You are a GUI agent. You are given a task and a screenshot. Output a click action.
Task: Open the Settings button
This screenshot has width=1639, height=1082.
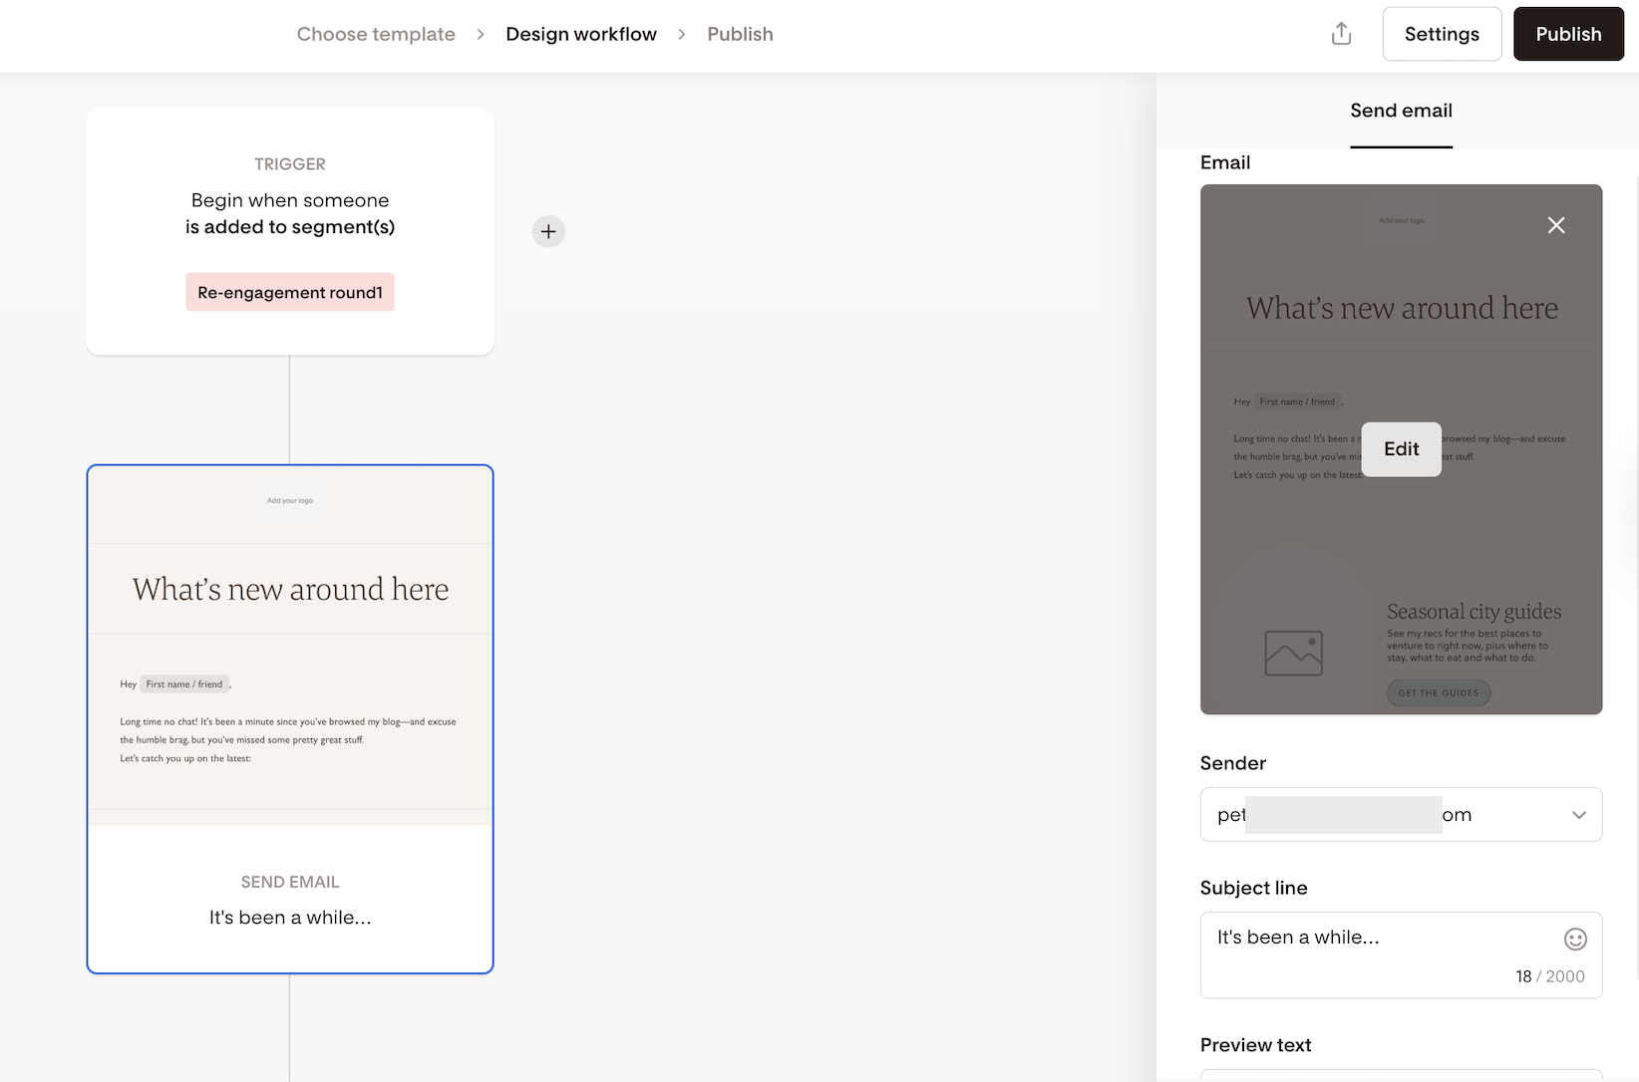1441,34
